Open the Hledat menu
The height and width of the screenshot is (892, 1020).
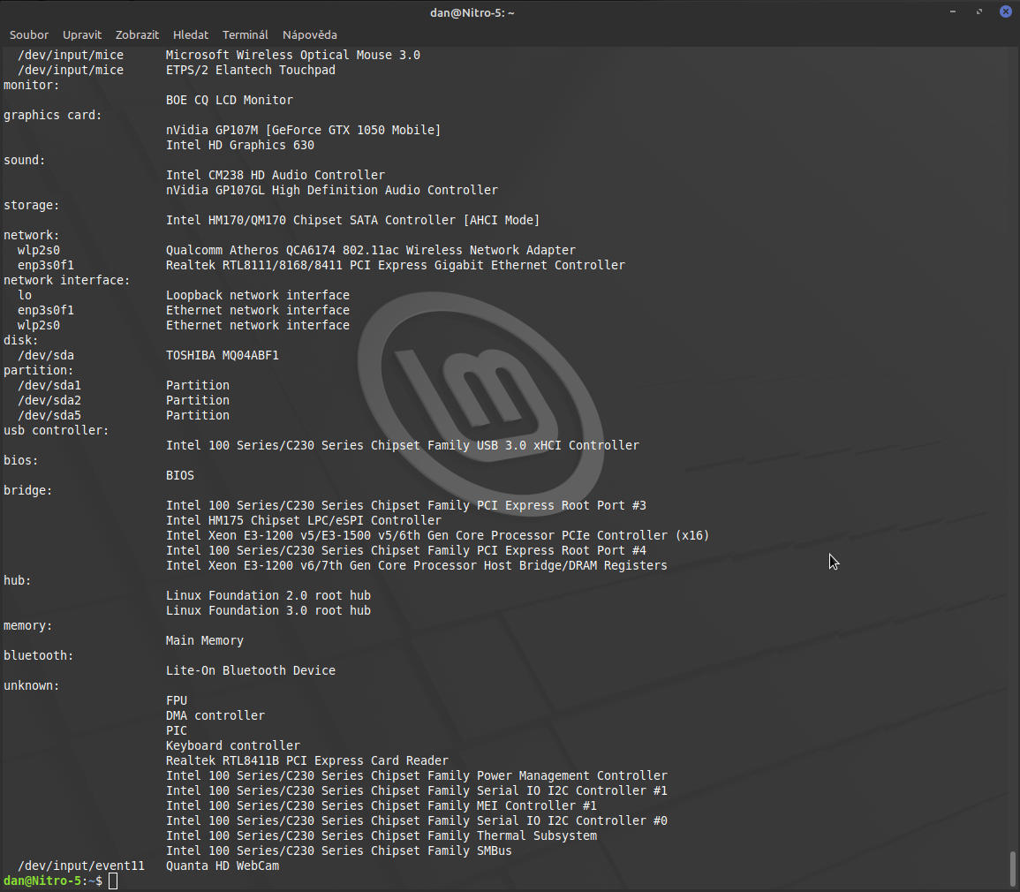click(x=191, y=34)
